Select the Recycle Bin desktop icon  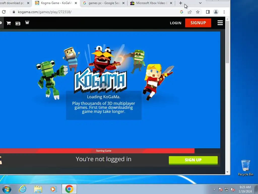pos(245,168)
